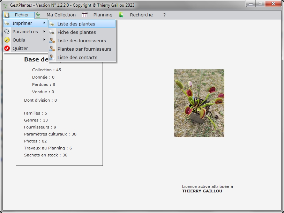Image resolution: width=284 pixels, height=213 pixels.
Task: Click the "Familles : 5" statistic
Action: pyautogui.click(x=36, y=113)
